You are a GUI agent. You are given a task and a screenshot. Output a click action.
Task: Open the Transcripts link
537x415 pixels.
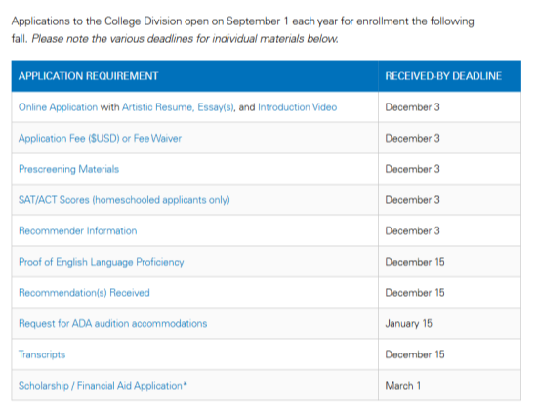(x=42, y=354)
